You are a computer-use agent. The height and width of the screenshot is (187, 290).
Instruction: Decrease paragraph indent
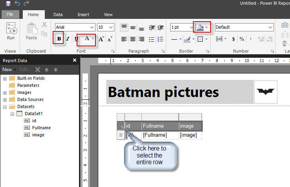tap(152, 28)
